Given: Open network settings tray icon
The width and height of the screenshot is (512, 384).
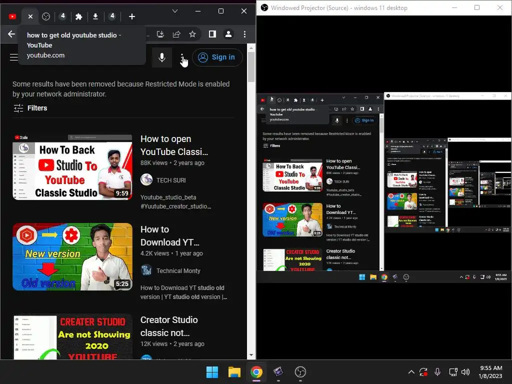Looking at the screenshot, I should [453, 372].
